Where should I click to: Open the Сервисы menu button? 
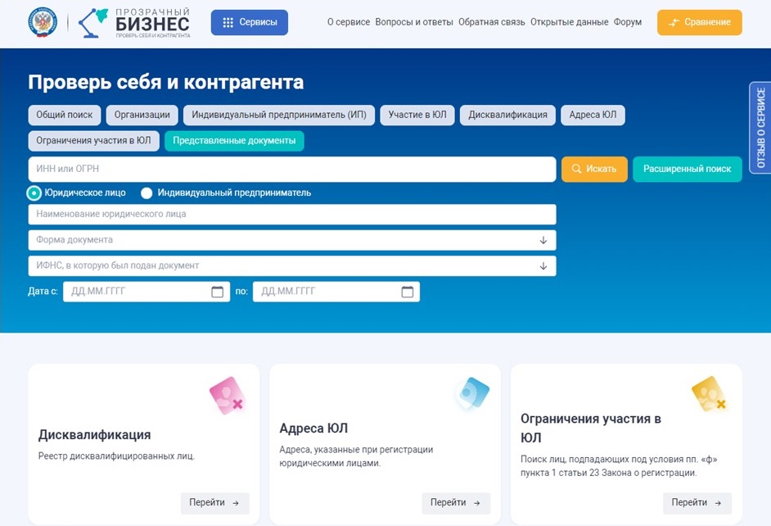point(250,22)
